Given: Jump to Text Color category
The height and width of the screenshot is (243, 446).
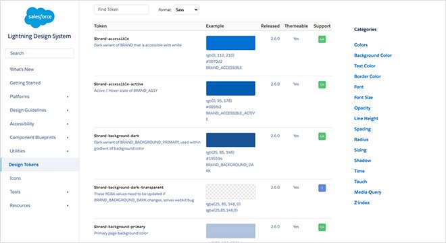Looking at the screenshot, I should [x=365, y=66].
